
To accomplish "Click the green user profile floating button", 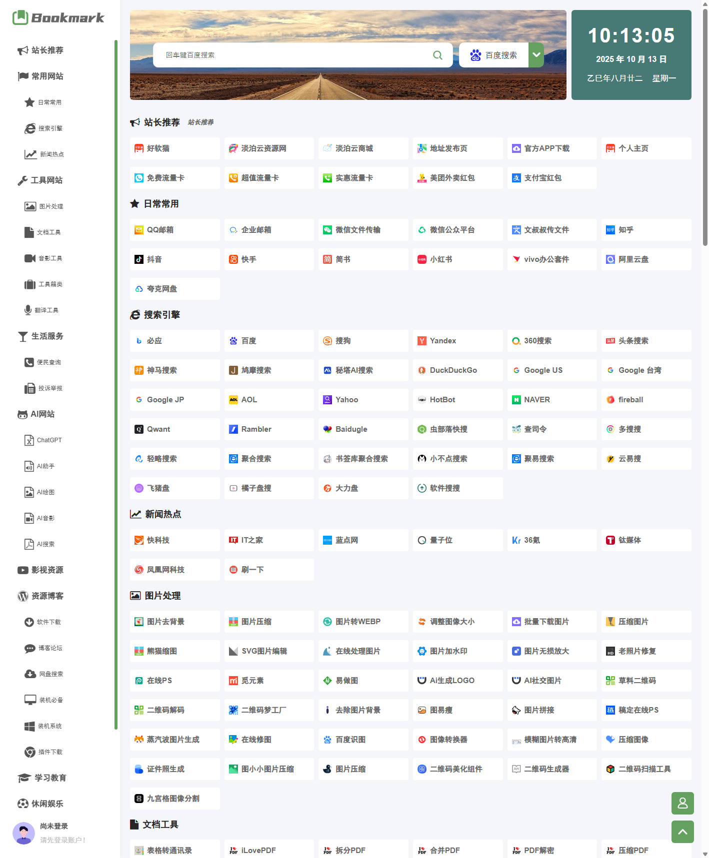I will (x=682, y=803).
